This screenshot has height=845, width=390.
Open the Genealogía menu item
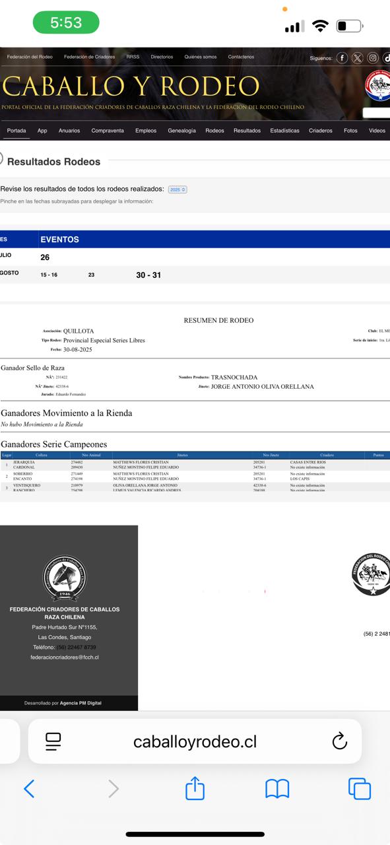point(181,131)
